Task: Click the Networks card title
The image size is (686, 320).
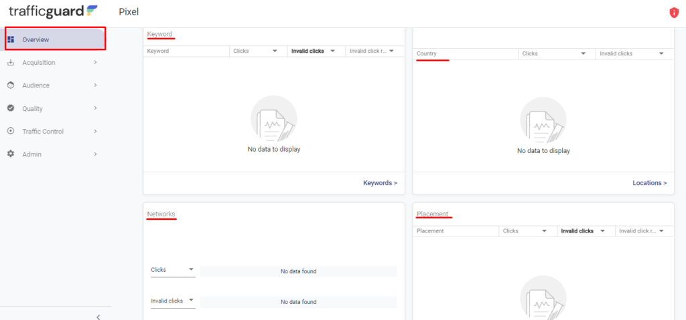Action: coord(161,214)
